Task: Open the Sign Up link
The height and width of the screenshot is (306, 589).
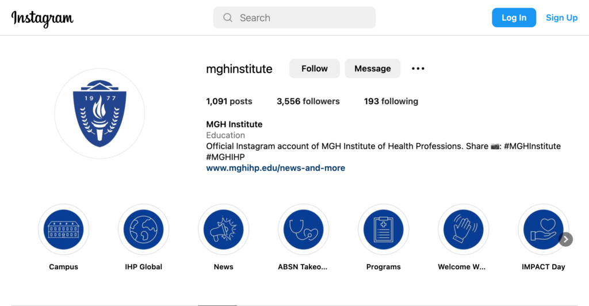Action: 561,18
